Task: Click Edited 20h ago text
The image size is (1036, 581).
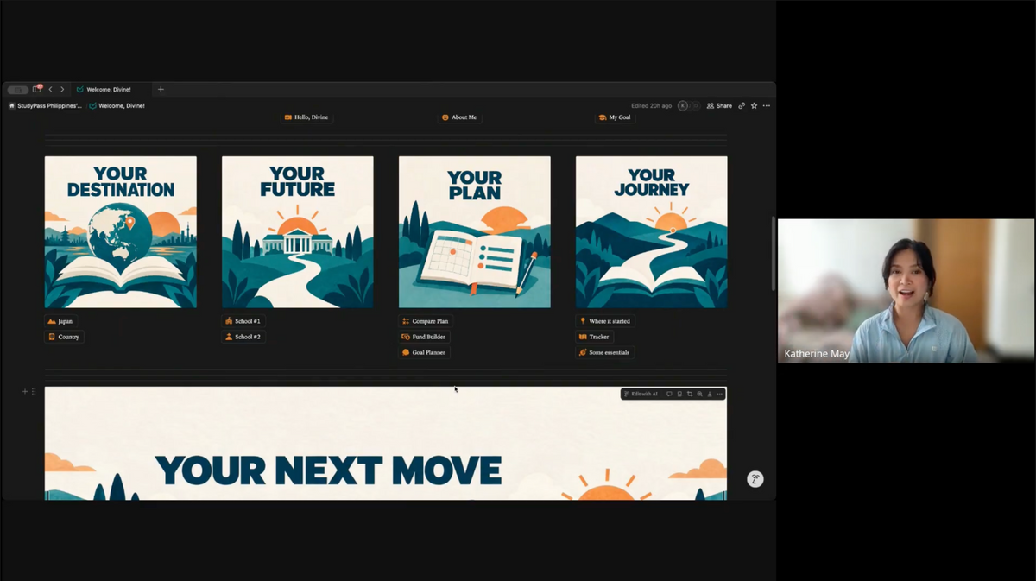Action: [652, 105]
